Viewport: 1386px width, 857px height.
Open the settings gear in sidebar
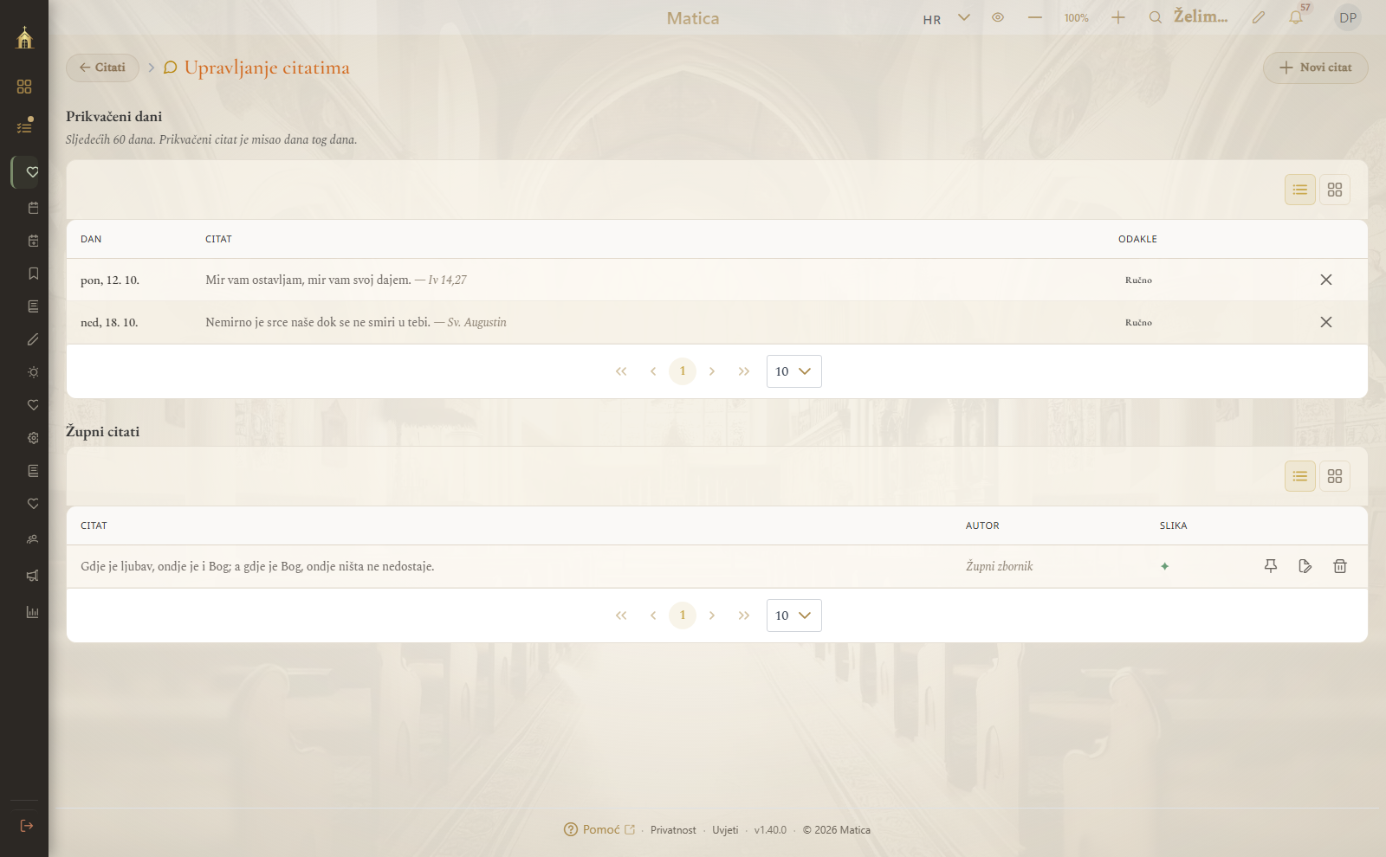33,438
